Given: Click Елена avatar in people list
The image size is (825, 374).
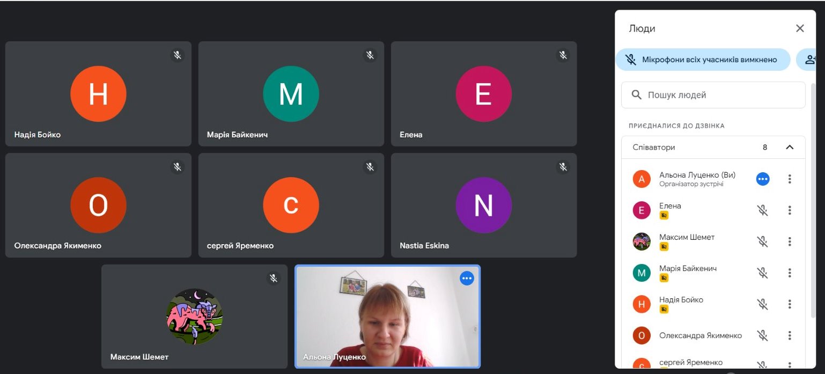Looking at the screenshot, I should [642, 210].
